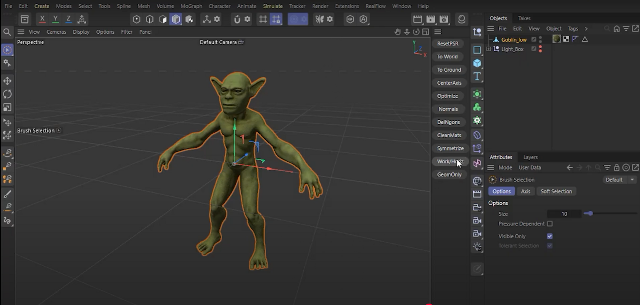Viewport: 640px width, 305px height.
Task: Uncheck the Visible Only checkbox
Action: [x=550, y=236]
